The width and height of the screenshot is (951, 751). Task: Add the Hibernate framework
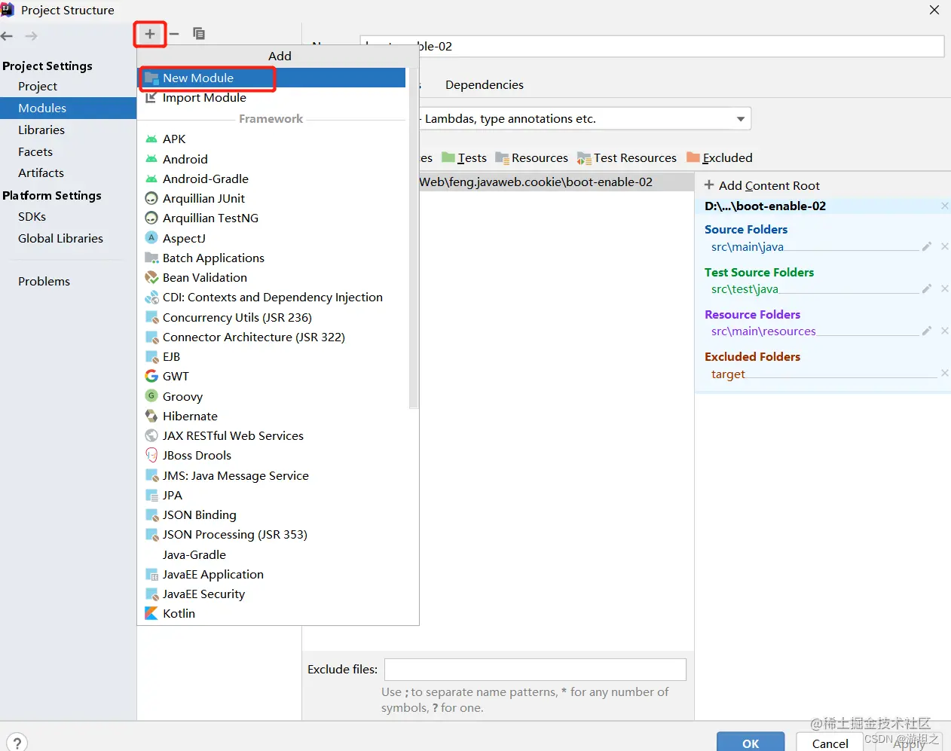tap(272, 416)
